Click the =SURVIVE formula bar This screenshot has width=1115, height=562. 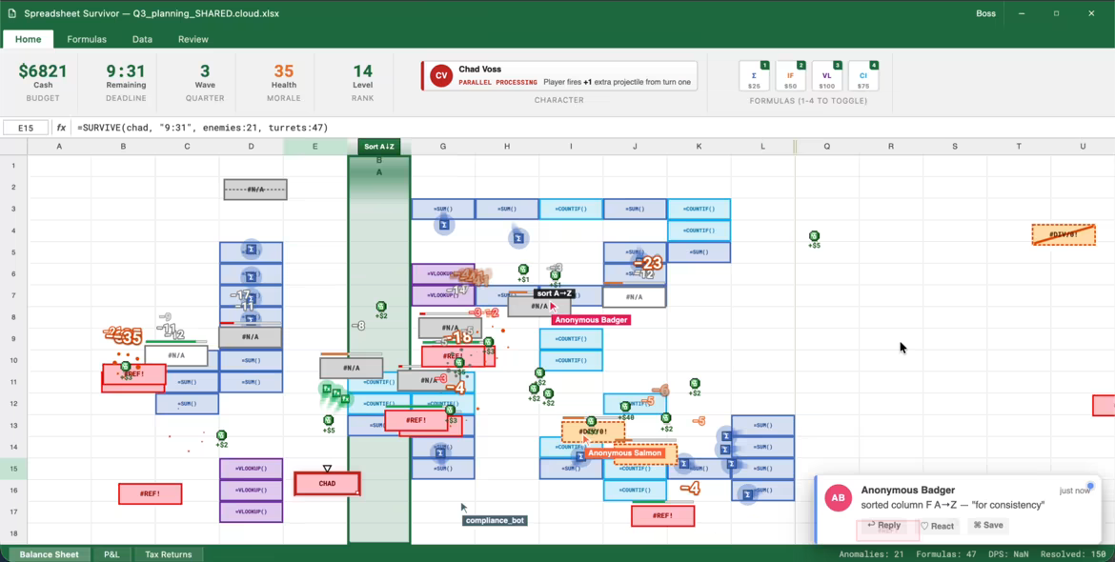tap(594, 128)
